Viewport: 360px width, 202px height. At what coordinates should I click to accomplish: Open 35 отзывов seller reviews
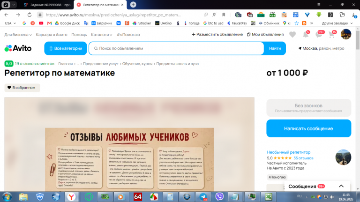tap(303, 158)
